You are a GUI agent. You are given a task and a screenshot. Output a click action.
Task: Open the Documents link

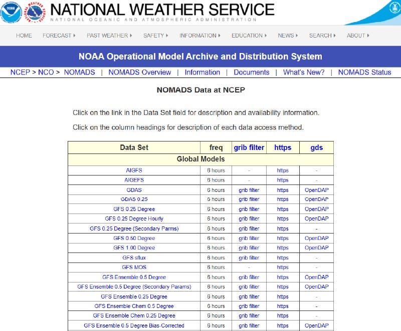point(252,72)
